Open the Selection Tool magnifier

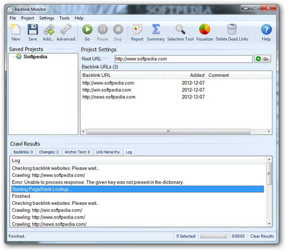pos(180,30)
